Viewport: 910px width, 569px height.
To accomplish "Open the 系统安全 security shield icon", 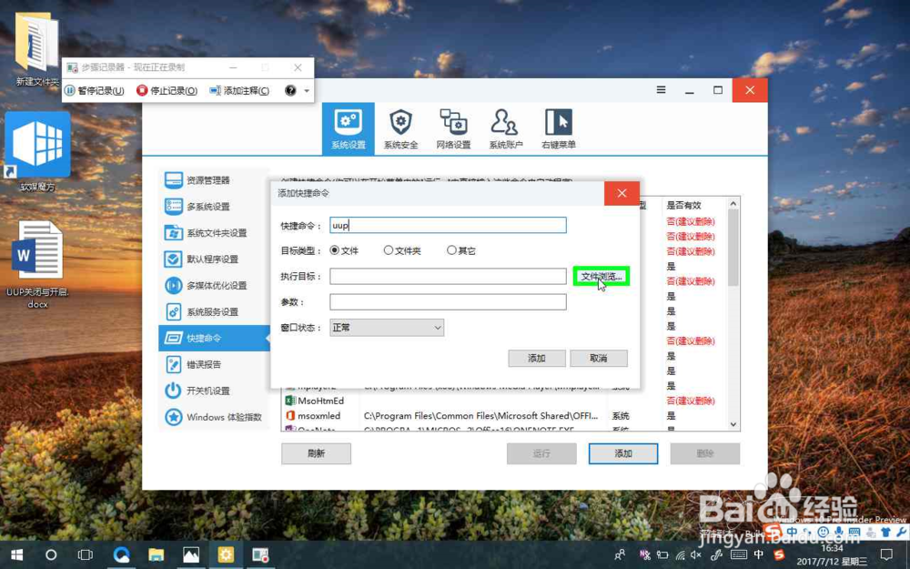I will [x=400, y=127].
